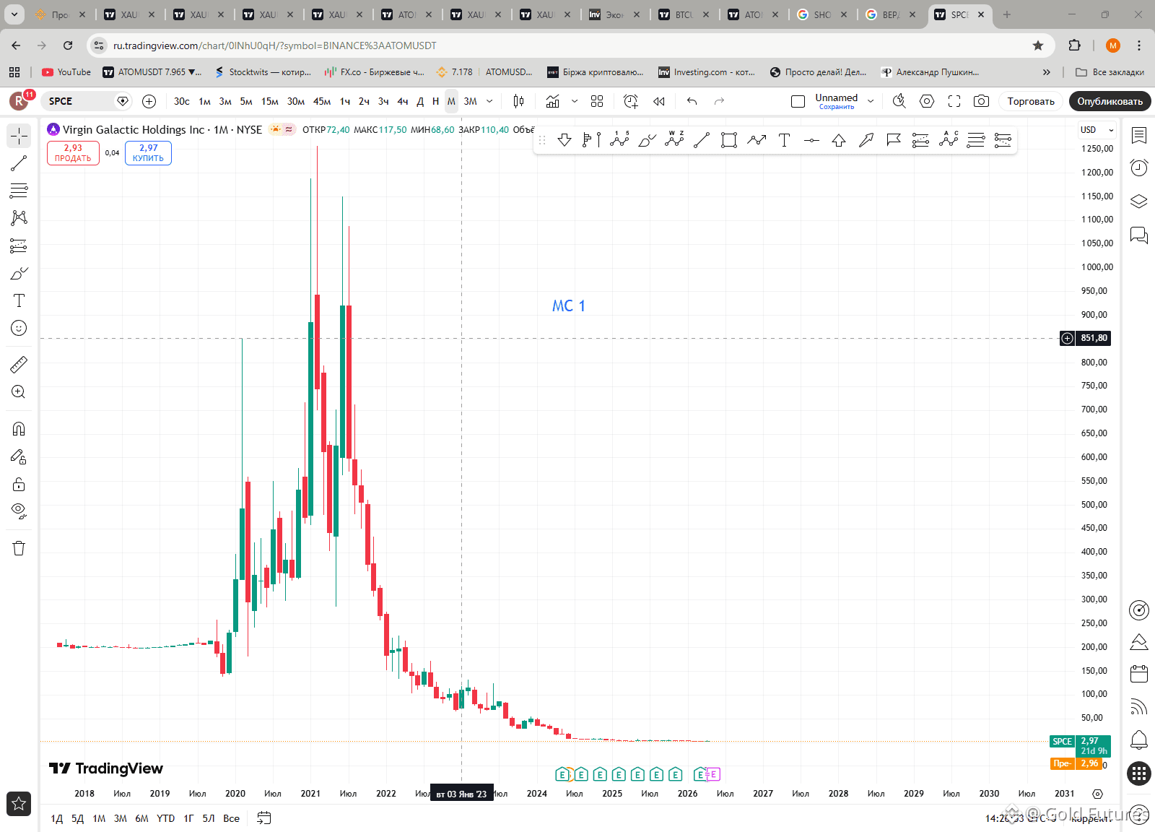This screenshot has width=1155, height=832.
Task: Select the zoom in tool
Action: pyautogui.click(x=19, y=391)
